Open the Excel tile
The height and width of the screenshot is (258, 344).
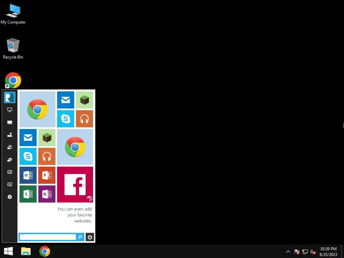coord(28,194)
